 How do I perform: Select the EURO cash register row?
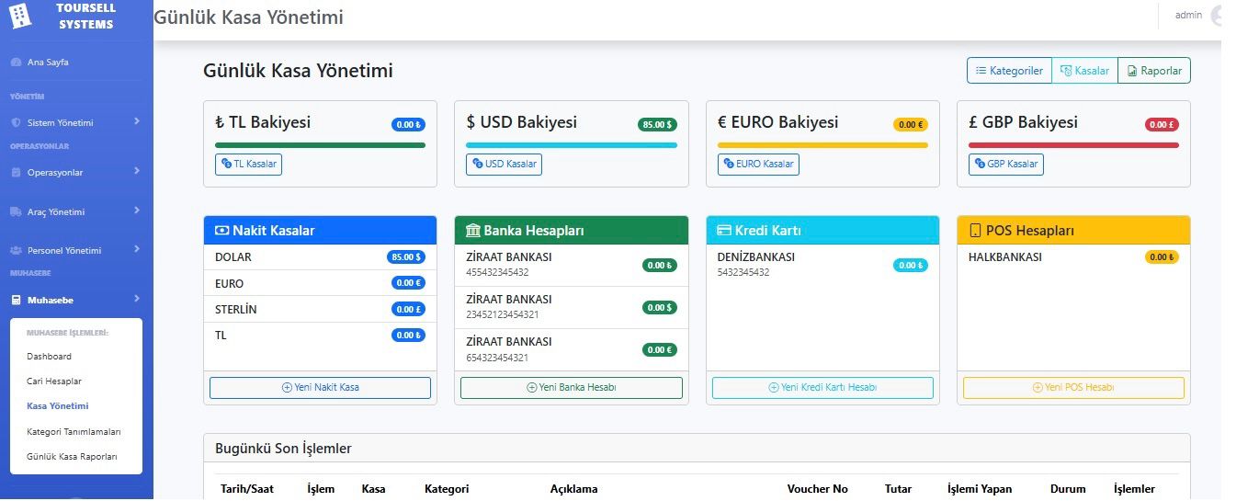[x=320, y=283]
